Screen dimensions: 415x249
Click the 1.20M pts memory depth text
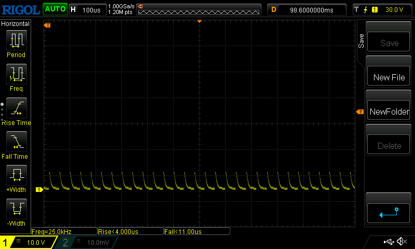pos(120,12)
